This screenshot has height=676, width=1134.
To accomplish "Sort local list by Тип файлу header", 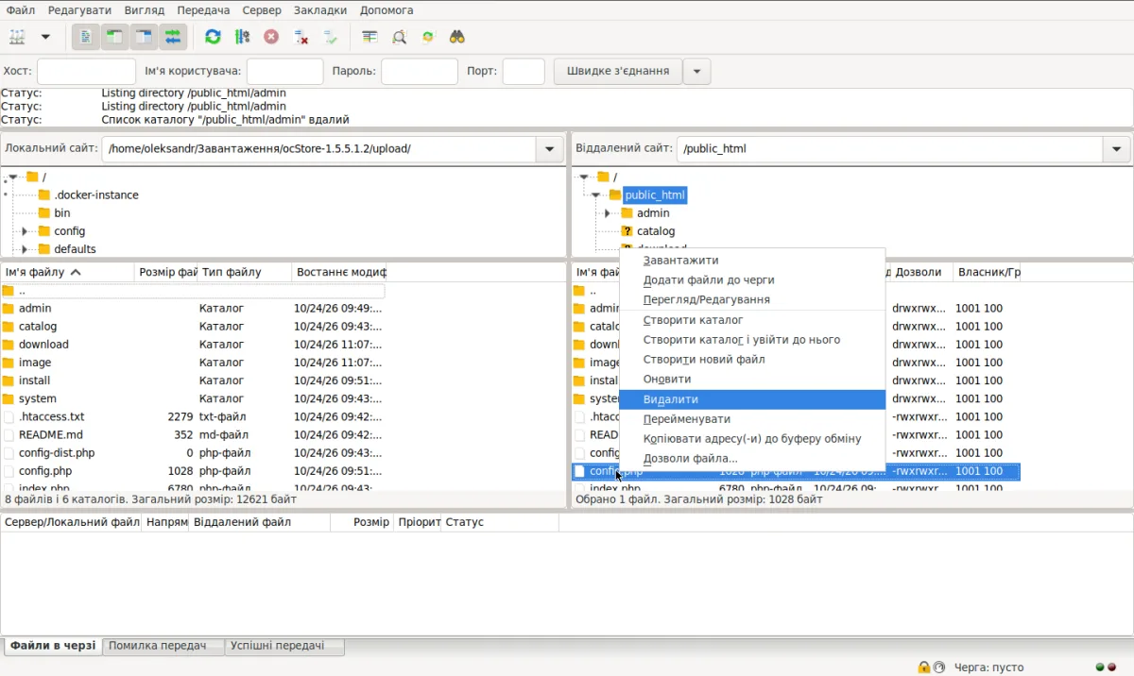I will click(244, 272).
